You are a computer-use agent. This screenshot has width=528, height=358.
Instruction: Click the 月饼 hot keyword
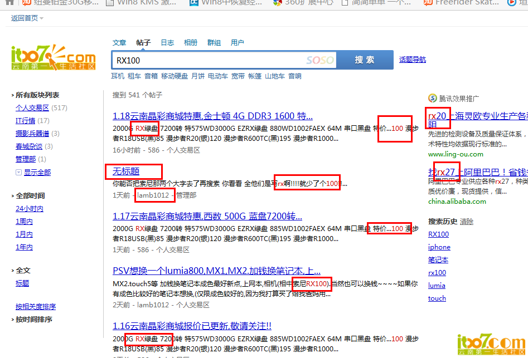[x=198, y=76]
